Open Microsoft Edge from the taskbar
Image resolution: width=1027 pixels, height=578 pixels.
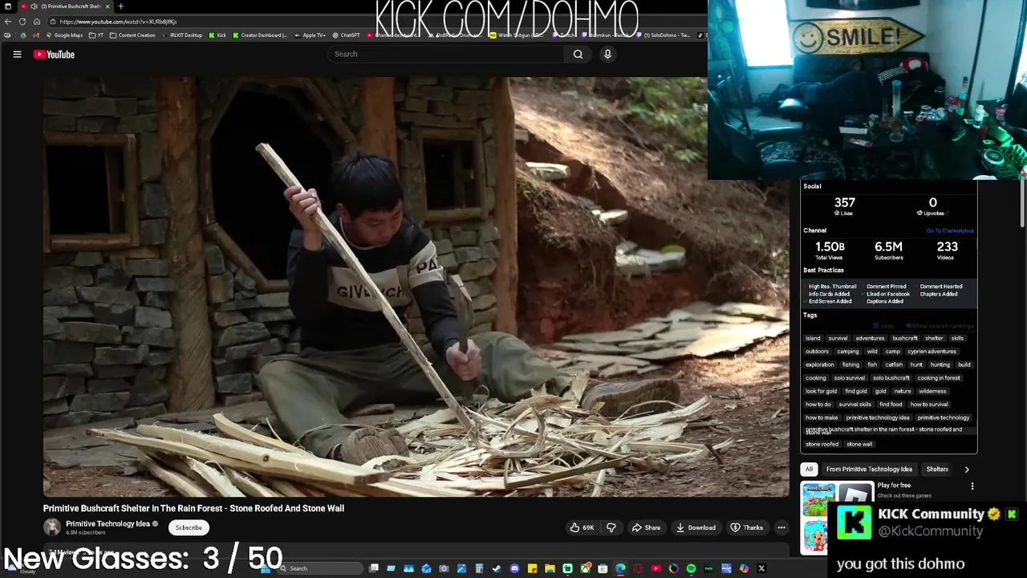click(x=620, y=568)
